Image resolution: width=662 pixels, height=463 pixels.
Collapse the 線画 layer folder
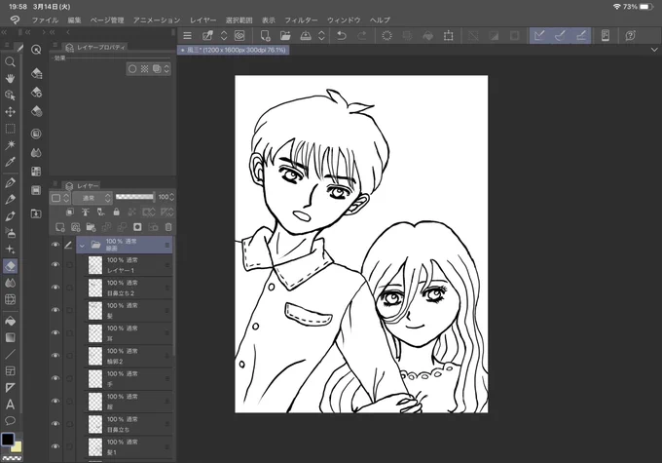click(x=83, y=246)
